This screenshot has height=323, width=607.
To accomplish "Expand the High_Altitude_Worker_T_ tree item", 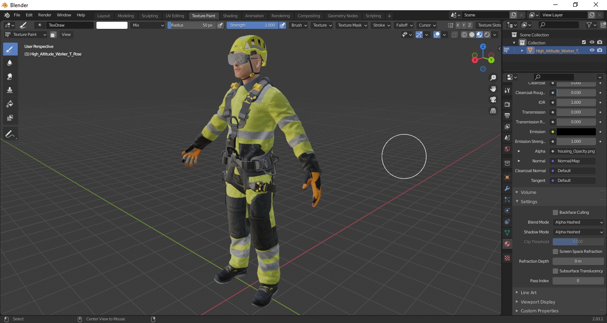I will click(522, 51).
